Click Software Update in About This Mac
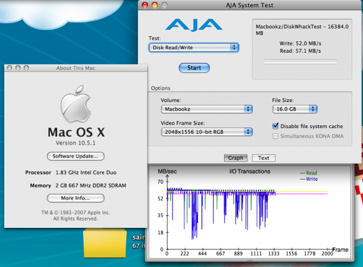Screen dimensions: 363x267 pyautogui.click(x=75, y=156)
